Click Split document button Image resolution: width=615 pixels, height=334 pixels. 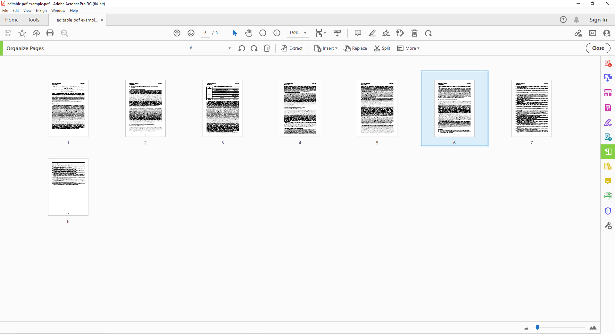(x=382, y=48)
